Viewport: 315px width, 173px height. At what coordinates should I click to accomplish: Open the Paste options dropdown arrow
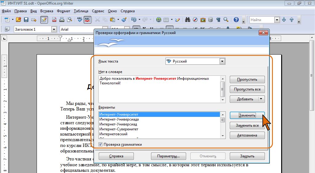click(118, 20)
